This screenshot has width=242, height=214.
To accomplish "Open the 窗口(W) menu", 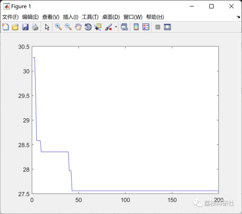I will pyautogui.click(x=133, y=17).
